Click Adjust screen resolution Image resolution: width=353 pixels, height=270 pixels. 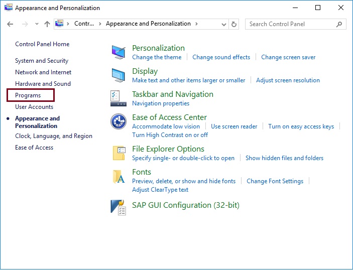coord(288,80)
